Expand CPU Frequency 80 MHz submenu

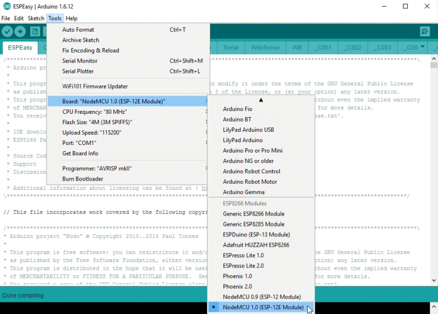coord(128,112)
